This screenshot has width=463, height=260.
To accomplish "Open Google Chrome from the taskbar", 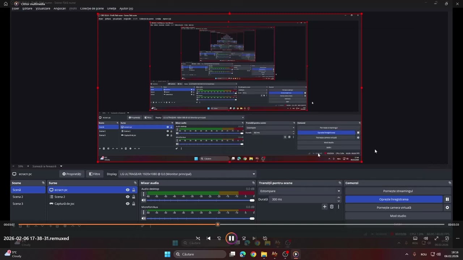I will pos(253,254).
